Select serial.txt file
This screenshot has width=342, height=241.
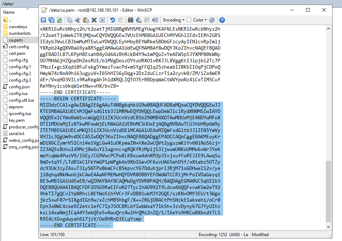17,134
